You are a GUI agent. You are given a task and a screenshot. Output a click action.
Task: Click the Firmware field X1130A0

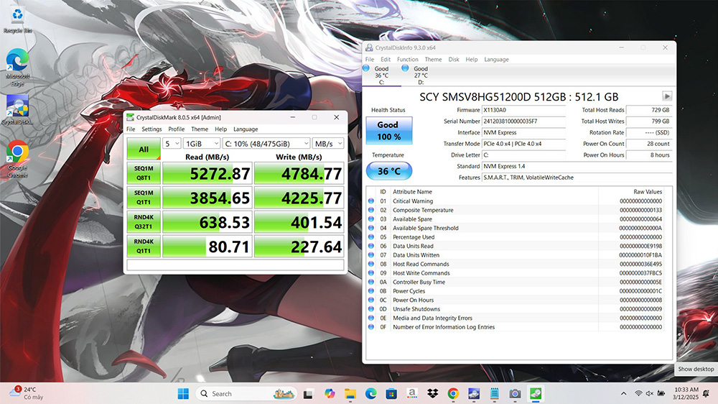pyautogui.click(x=524, y=110)
